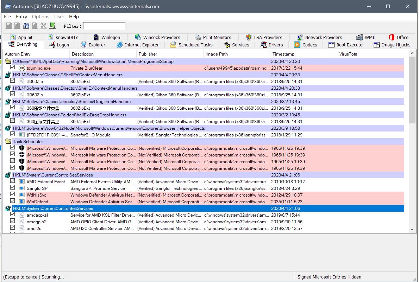This screenshot has width=419, height=282.
Task: Toggle the amdgpio2 driver checkbox
Action: coord(13,221)
